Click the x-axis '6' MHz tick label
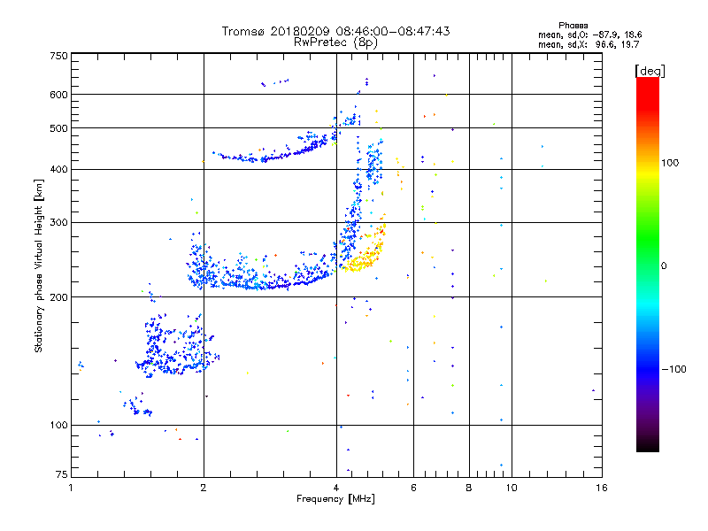The image size is (708, 531). pyautogui.click(x=413, y=488)
